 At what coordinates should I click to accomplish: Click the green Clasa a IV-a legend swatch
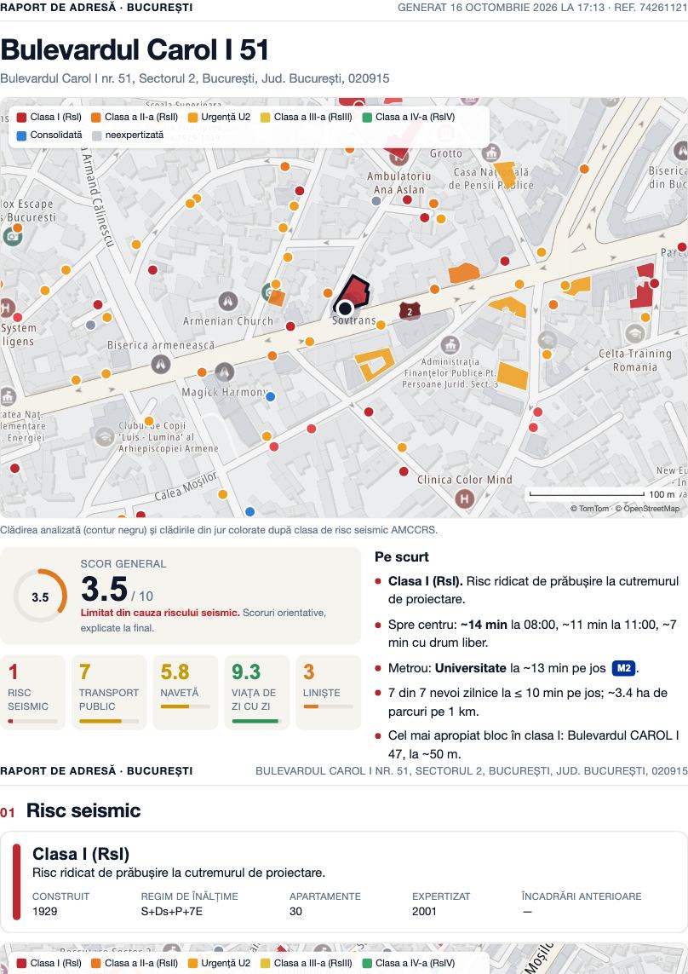point(367,118)
